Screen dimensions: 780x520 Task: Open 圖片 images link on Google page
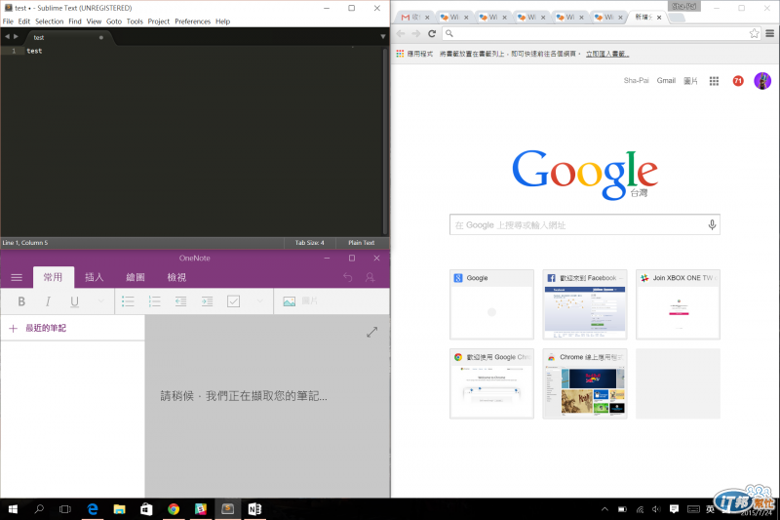click(690, 81)
